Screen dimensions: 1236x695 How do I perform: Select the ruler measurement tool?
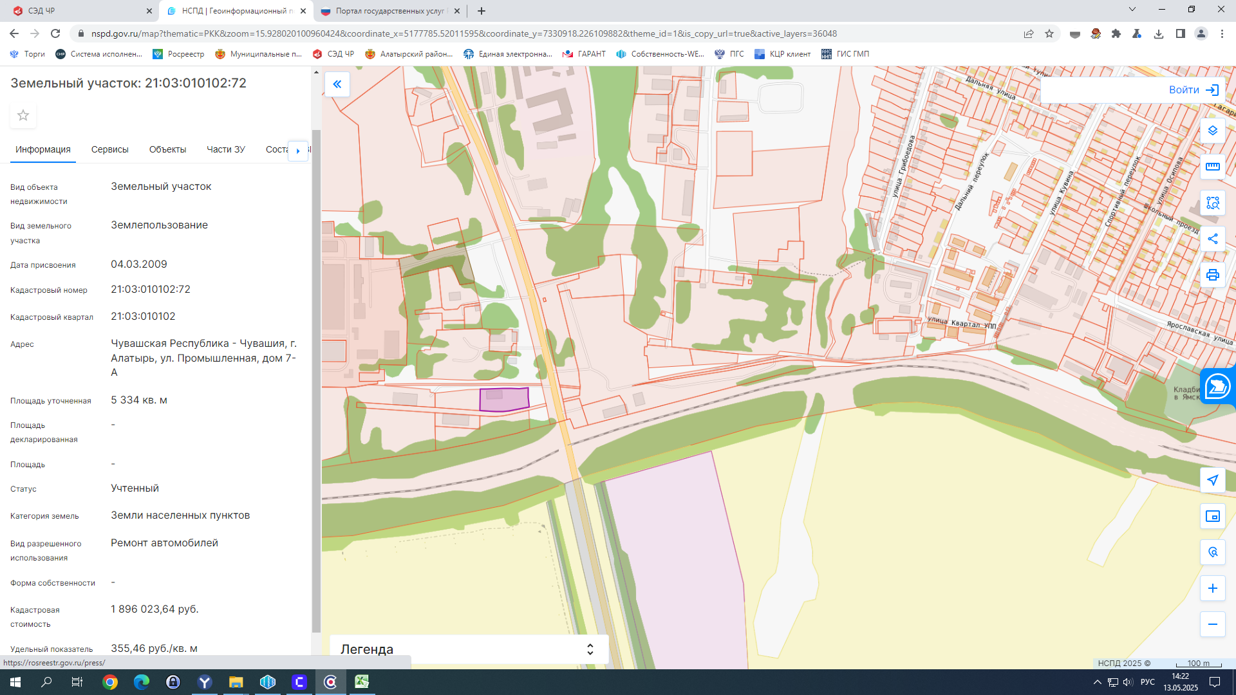[x=1213, y=167]
